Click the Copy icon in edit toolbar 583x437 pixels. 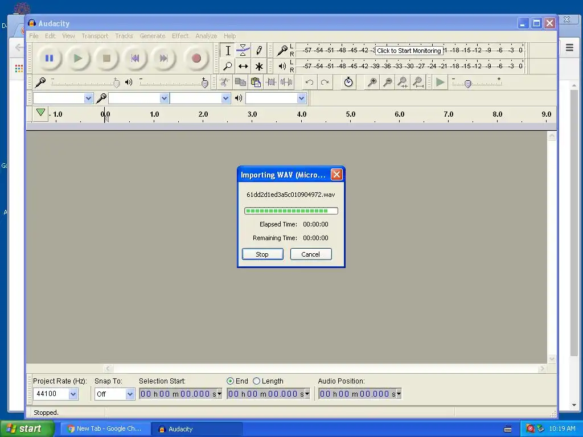240,82
